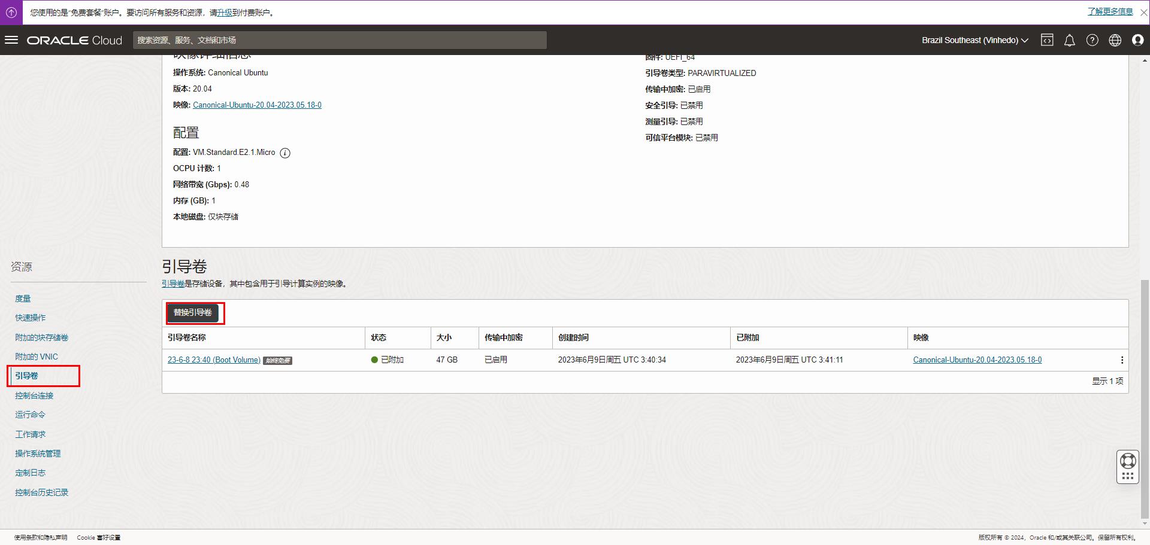The height and width of the screenshot is (545, 1150).
Task: Click the 了解更多信息 link
Action: (x=1110, y=12)
